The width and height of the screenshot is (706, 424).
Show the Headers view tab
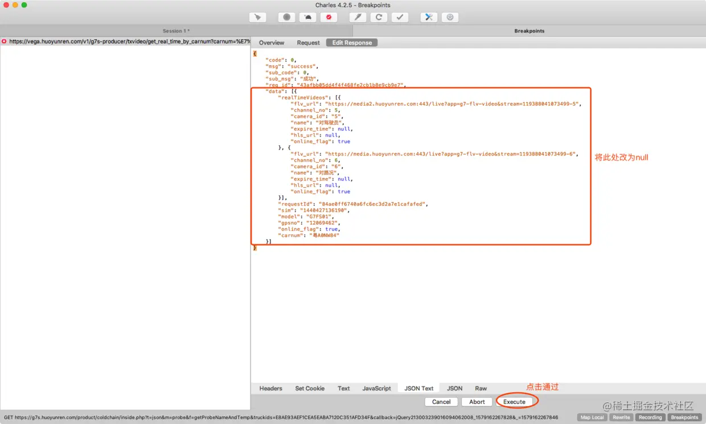(x=270, y=388)
